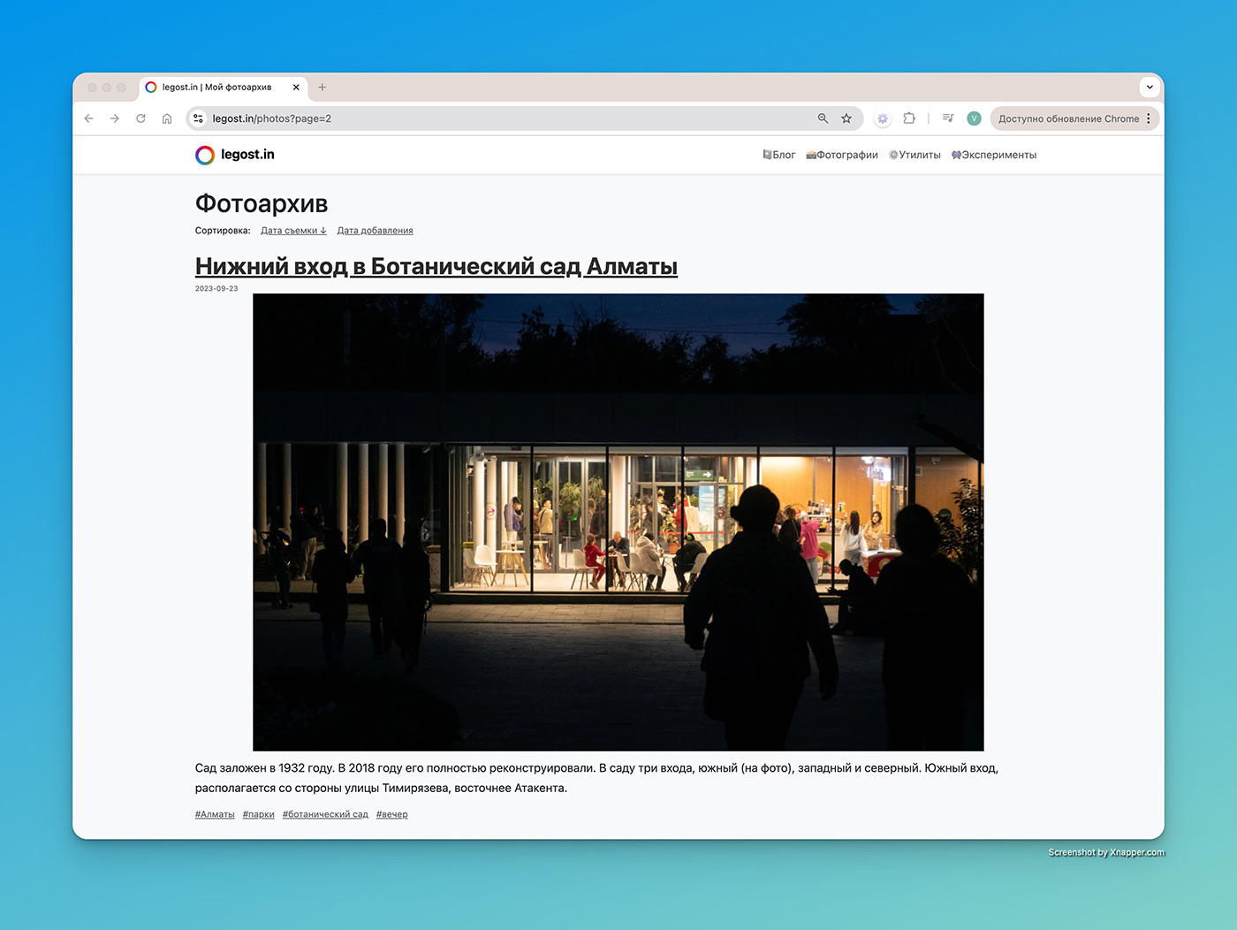
Task: Open the Блог navigation item
Action: [779, 155]
